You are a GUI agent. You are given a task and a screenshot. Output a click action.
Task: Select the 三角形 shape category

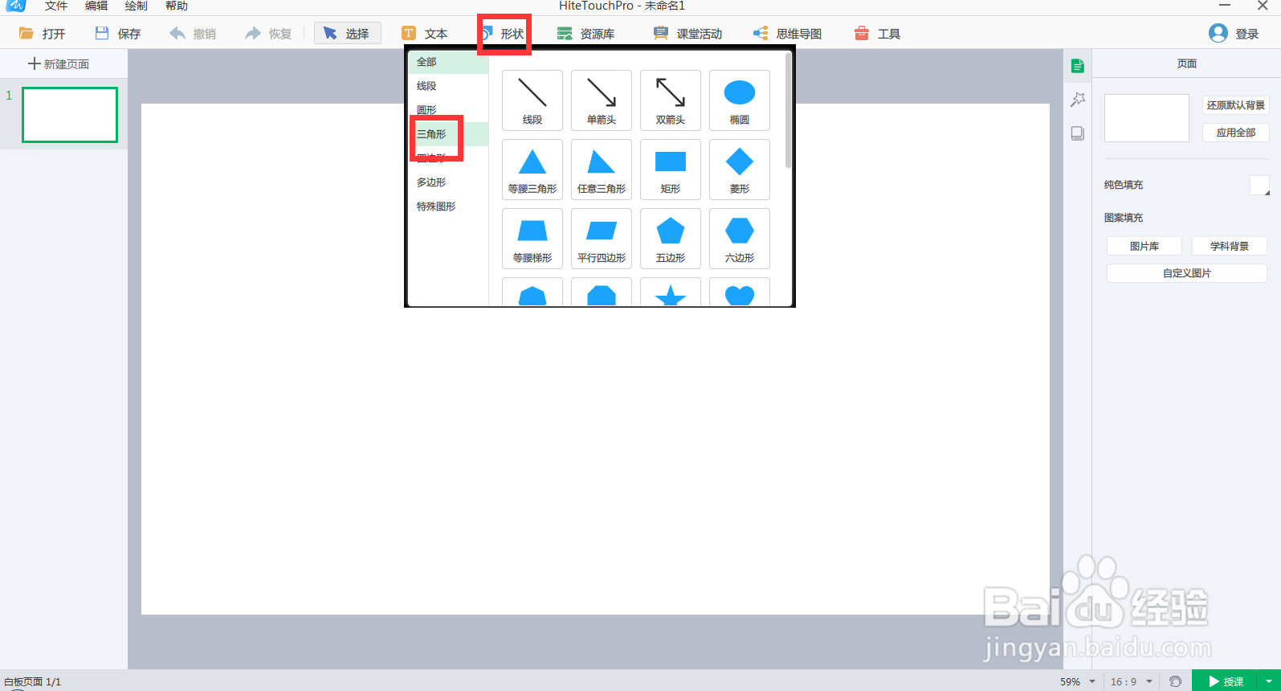(x=448, y=134)
